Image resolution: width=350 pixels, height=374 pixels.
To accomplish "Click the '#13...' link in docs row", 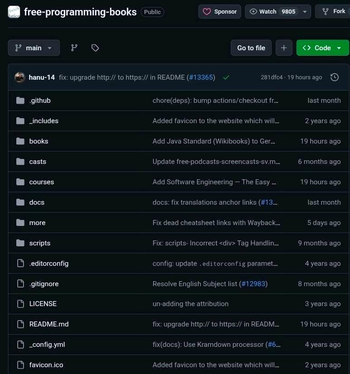I will (269, 202).
